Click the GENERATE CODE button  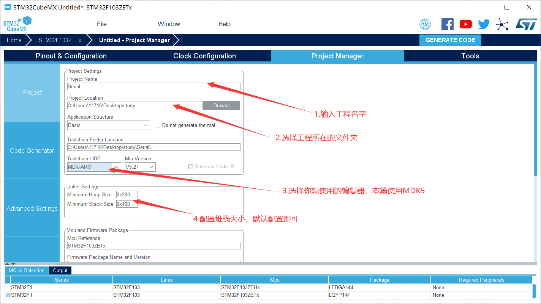click(x=450, y=40)
